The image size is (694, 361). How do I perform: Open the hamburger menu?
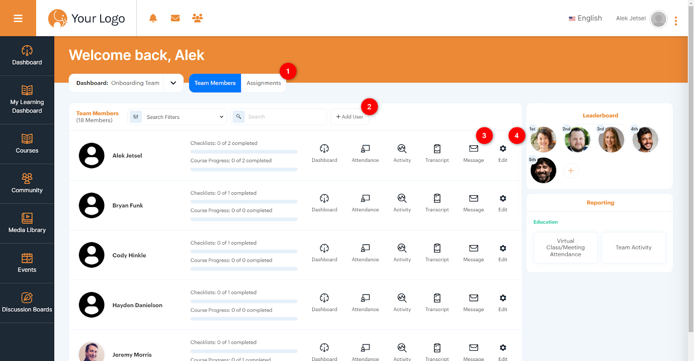pyautogui.click(x=18, y=18)
